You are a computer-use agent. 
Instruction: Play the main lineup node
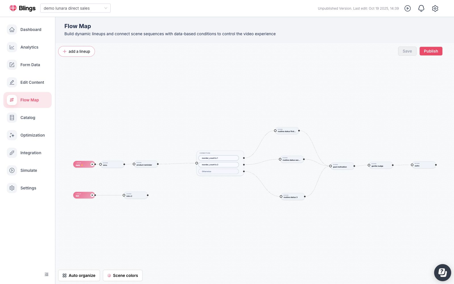[x=92, y=164]
